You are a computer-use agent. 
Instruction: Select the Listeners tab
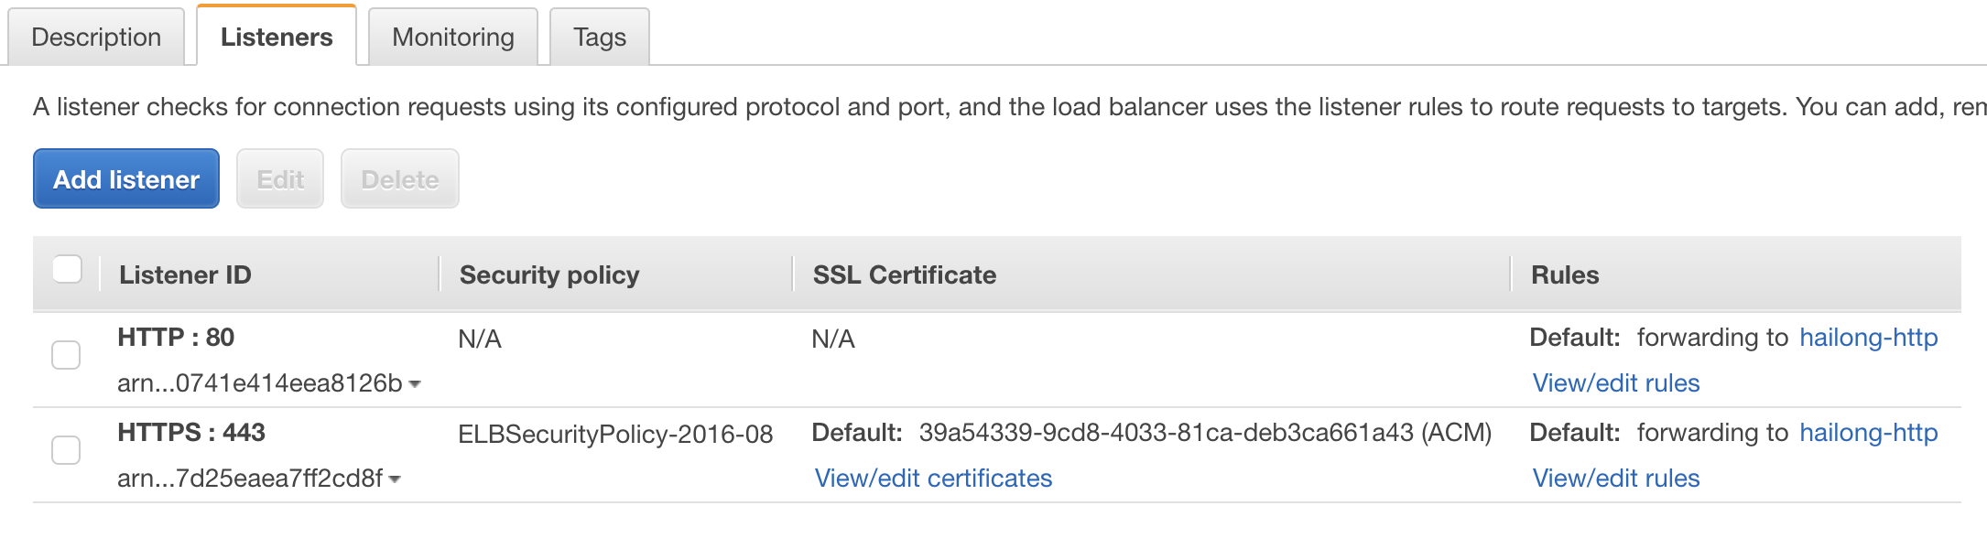point(277,37)
